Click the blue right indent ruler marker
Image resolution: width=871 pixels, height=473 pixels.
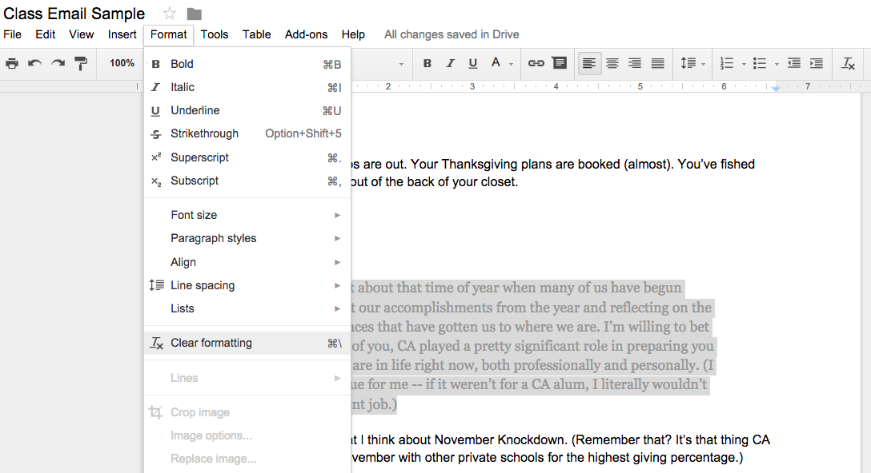pos(776,88)
